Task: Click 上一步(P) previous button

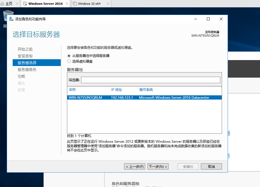Action: 135,166
